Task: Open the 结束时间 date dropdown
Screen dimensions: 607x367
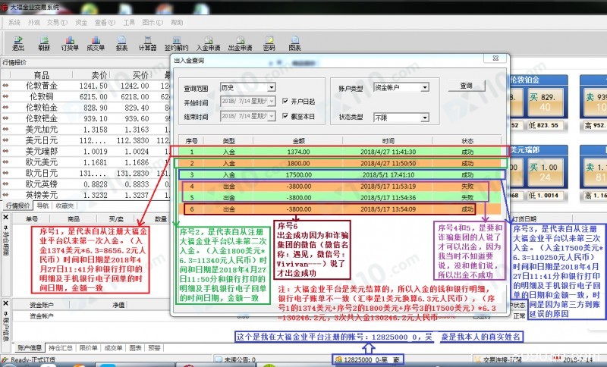Action: (x=272, y=115)
